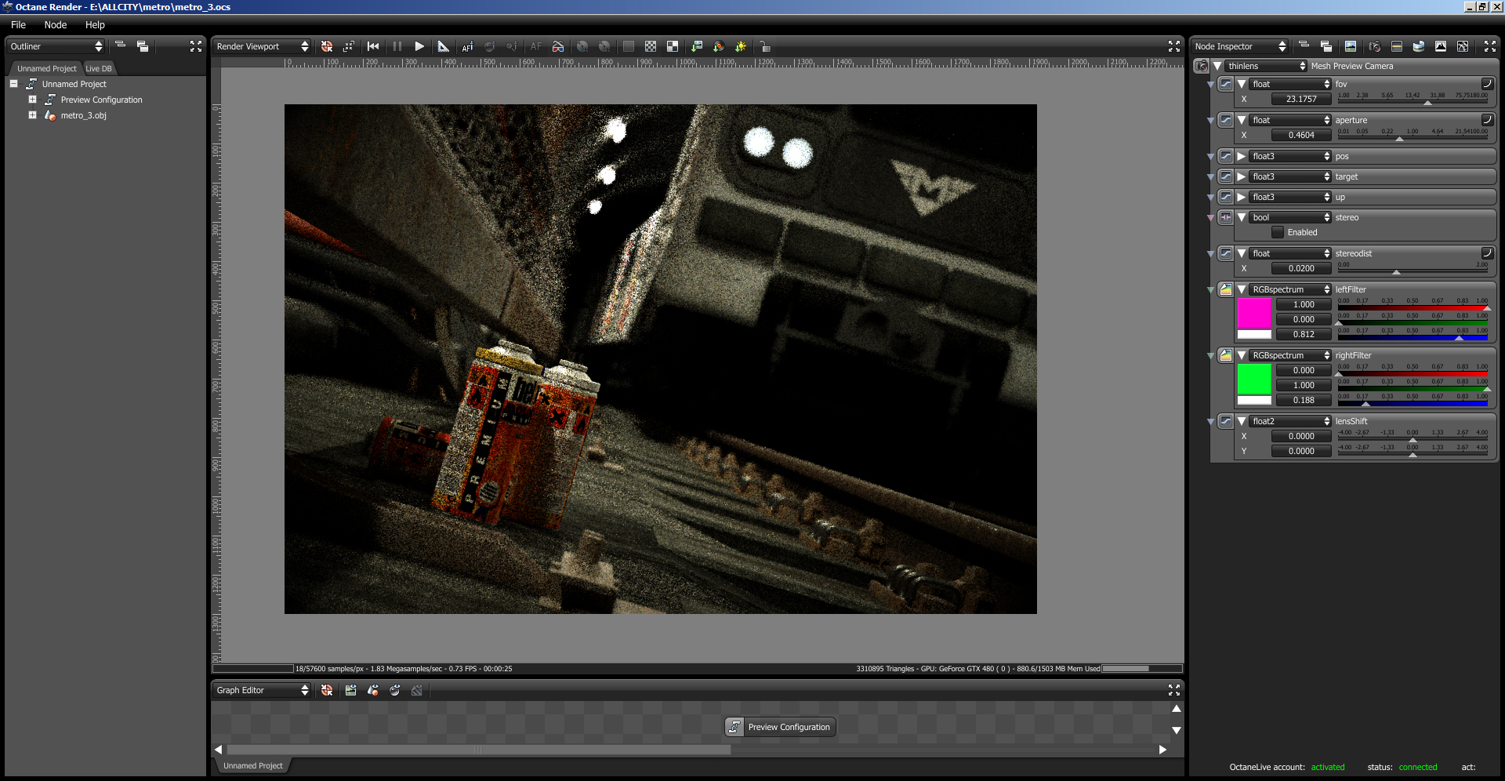Pause the render
Viewport: 1505px width, 781px height.
coord(397,46)
